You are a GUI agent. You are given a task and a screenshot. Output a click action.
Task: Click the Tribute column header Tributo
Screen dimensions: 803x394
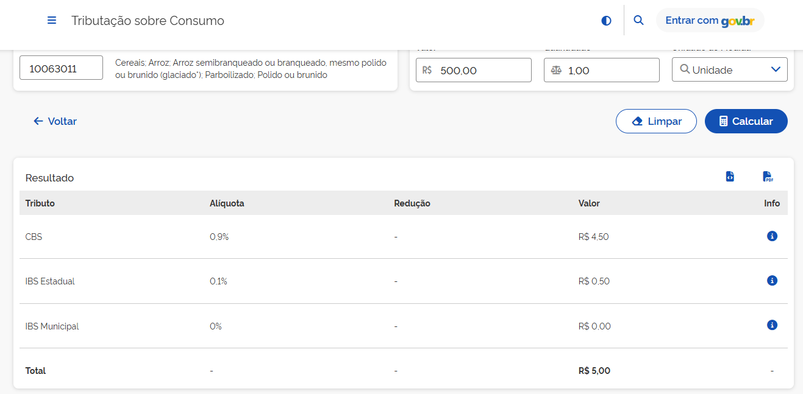point(40,203)
